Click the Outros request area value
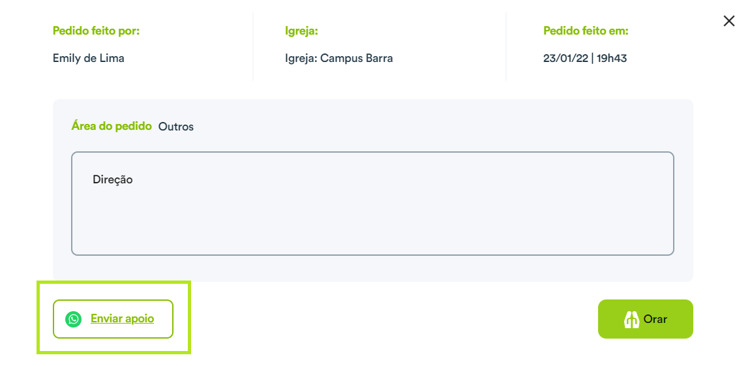 [176, 127]
